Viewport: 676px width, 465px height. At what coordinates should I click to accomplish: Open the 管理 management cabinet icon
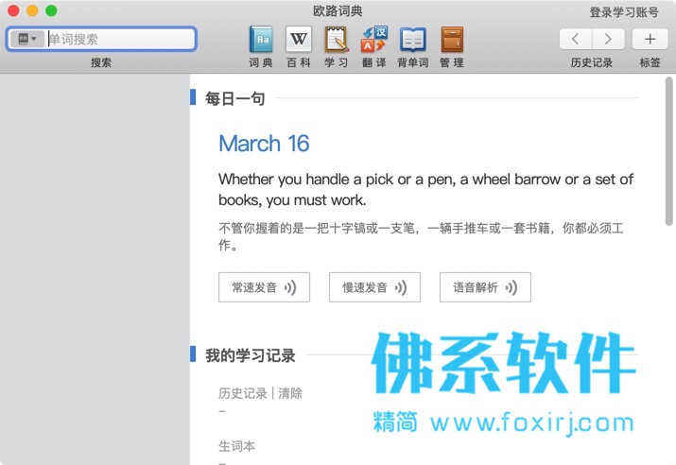pos(452,39)
